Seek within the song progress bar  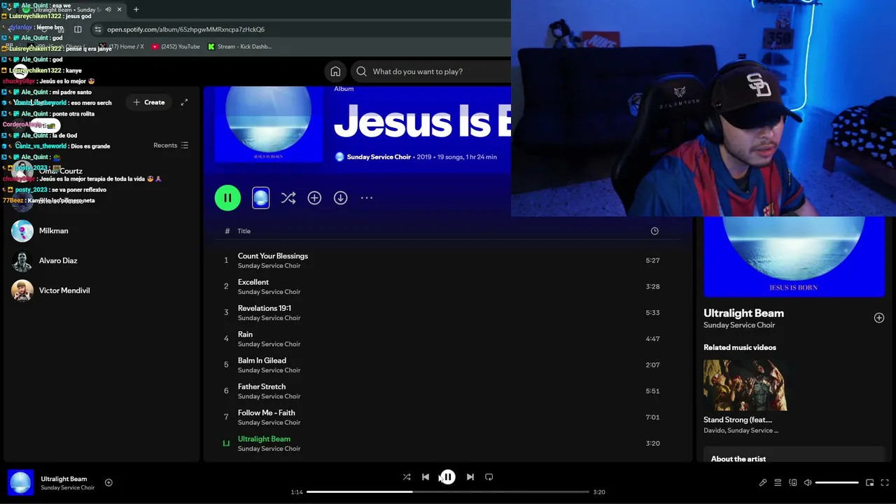pos(448,492)
